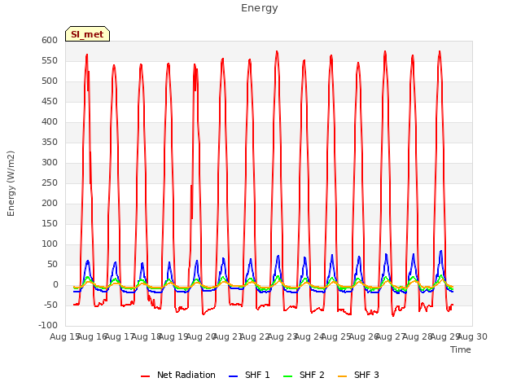Click the chart title Energy
Image resolution: width=521 pixels, height=391 pixels.
tap(260, 8)
